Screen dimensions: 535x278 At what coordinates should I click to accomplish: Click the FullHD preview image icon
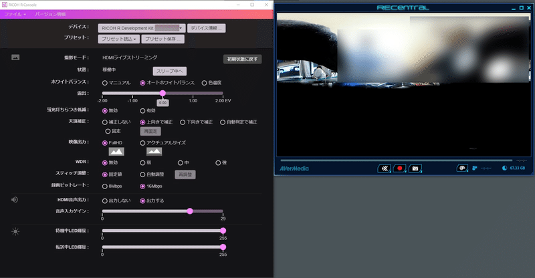116,152
